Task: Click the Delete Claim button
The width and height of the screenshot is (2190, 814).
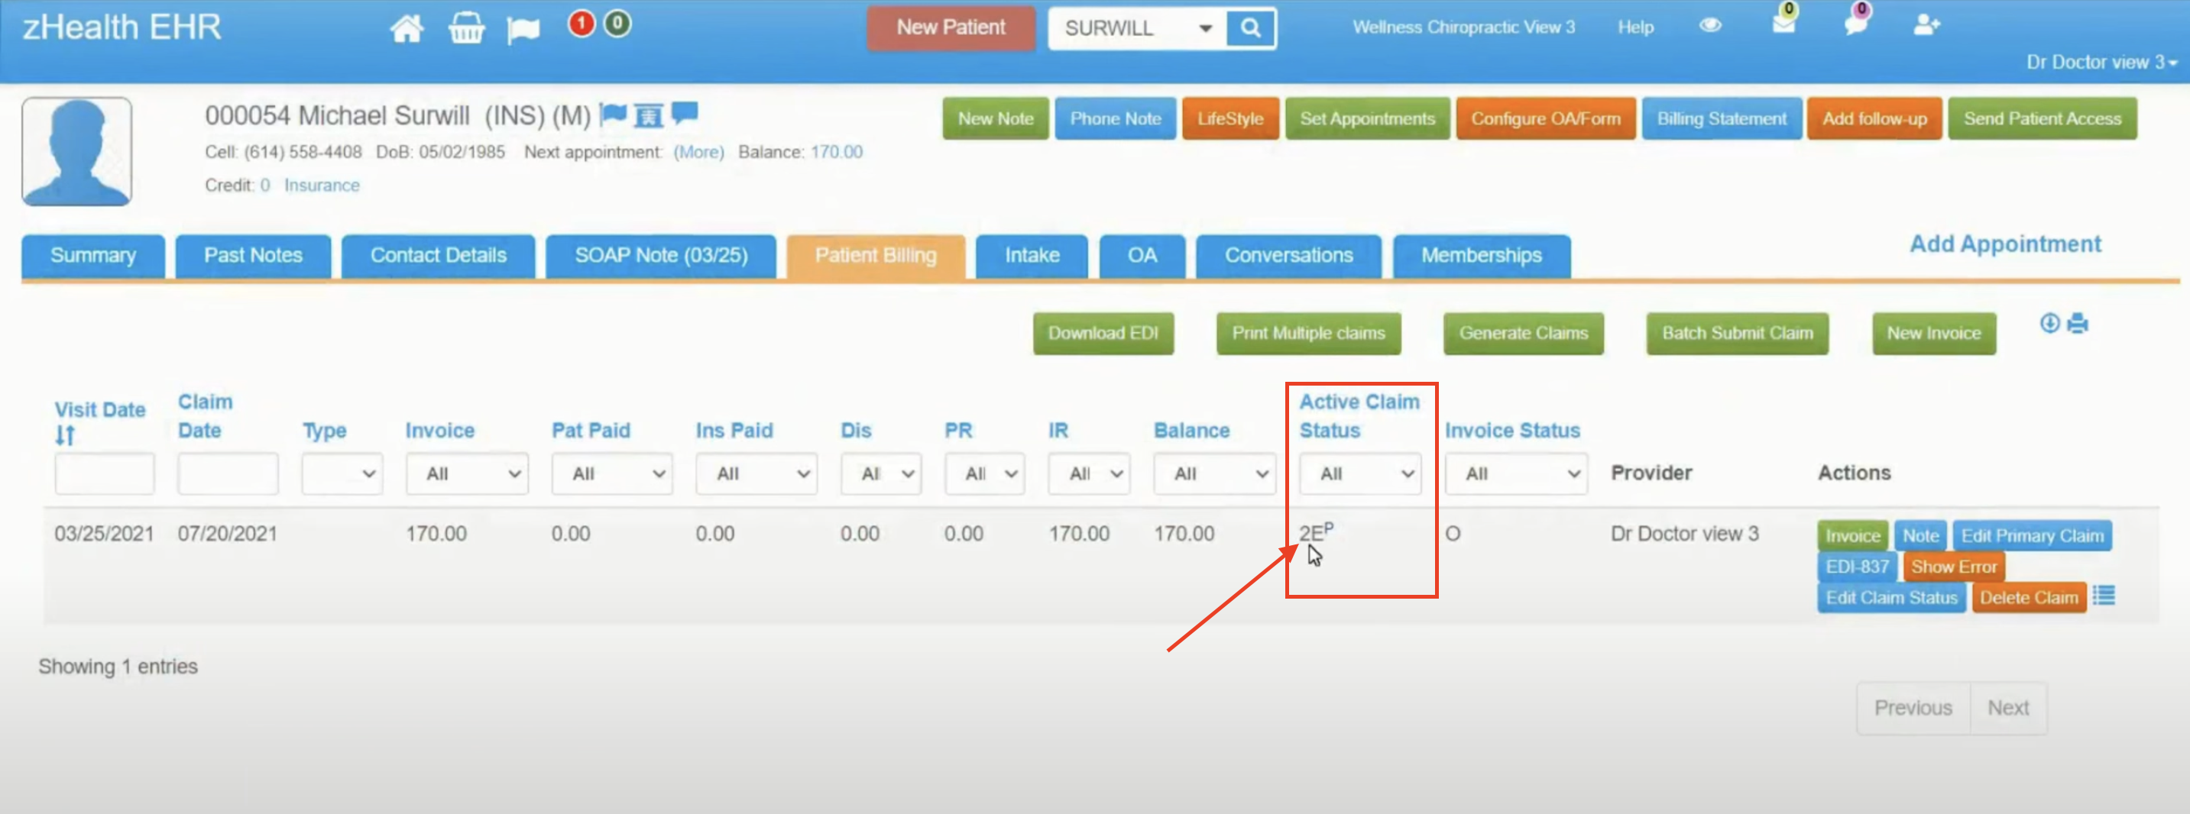Action: [2029, 597]
